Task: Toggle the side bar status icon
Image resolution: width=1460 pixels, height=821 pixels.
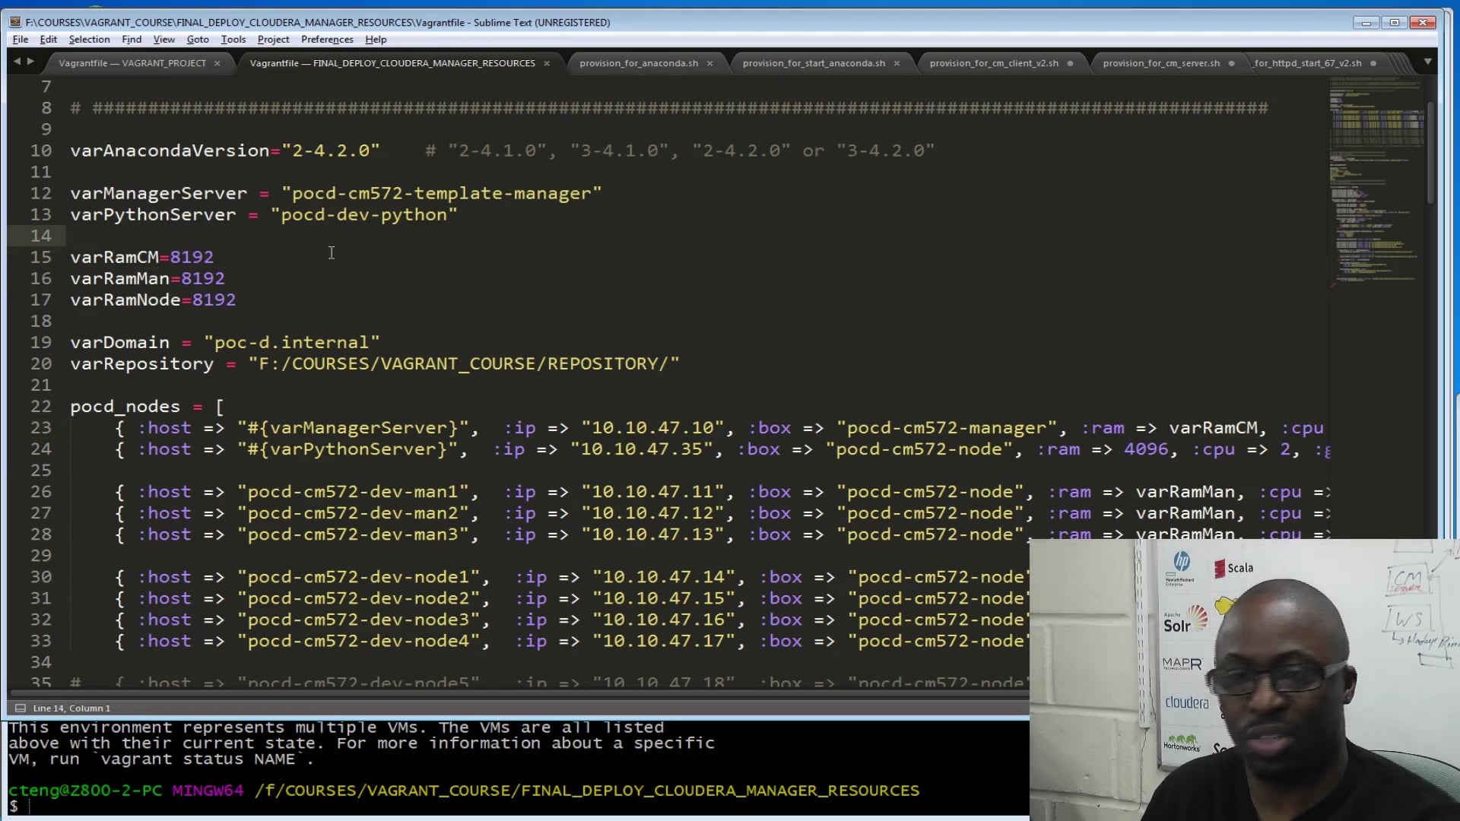Action: pos(21,708)
